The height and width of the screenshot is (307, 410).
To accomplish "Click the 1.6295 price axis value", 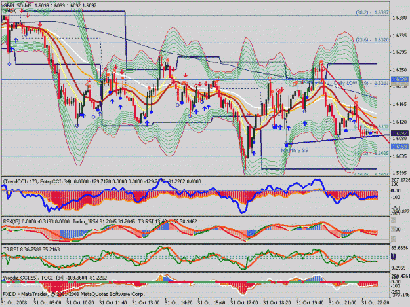I will pos(399,52).
